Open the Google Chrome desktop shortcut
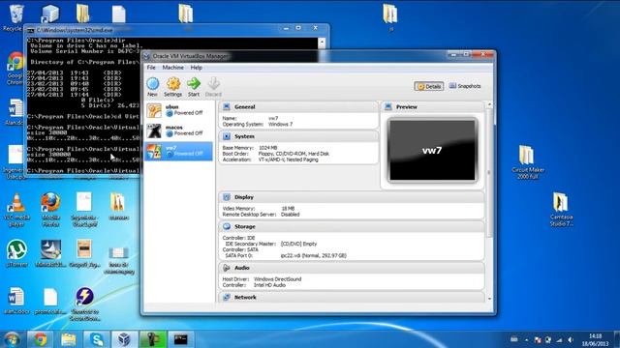 (x=15, y=69)
